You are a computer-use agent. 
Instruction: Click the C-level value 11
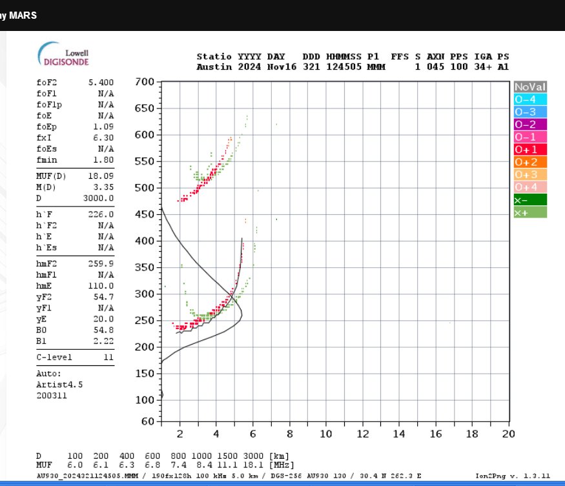[107, 357]
